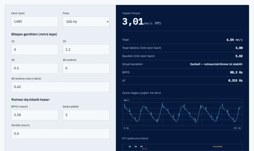Open the Fmax 500 Hz dropdown
Image resolution: width=254 pixels, height=151 pixels.
click(86, 22)
